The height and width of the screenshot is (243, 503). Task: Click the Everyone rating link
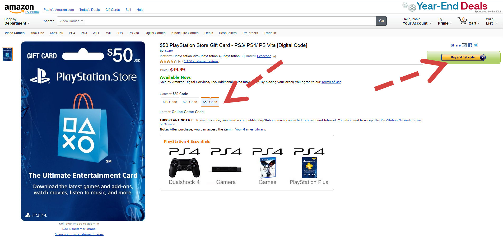pyautogui.click(x=264, y=56)
